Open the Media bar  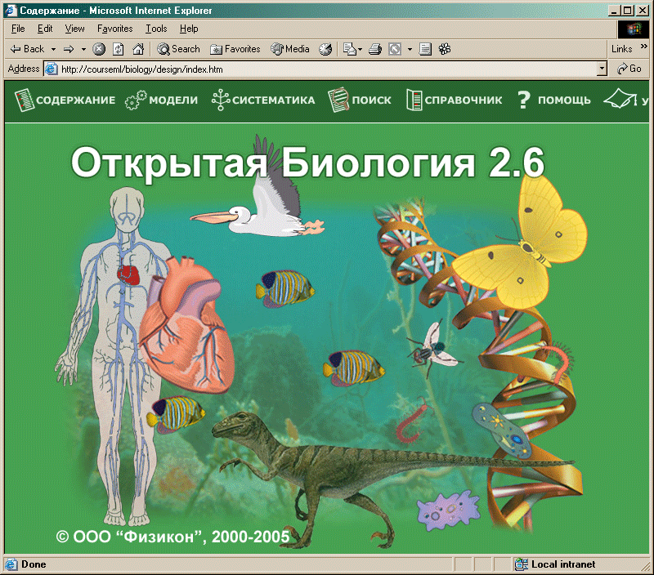(x=290, y=49)
